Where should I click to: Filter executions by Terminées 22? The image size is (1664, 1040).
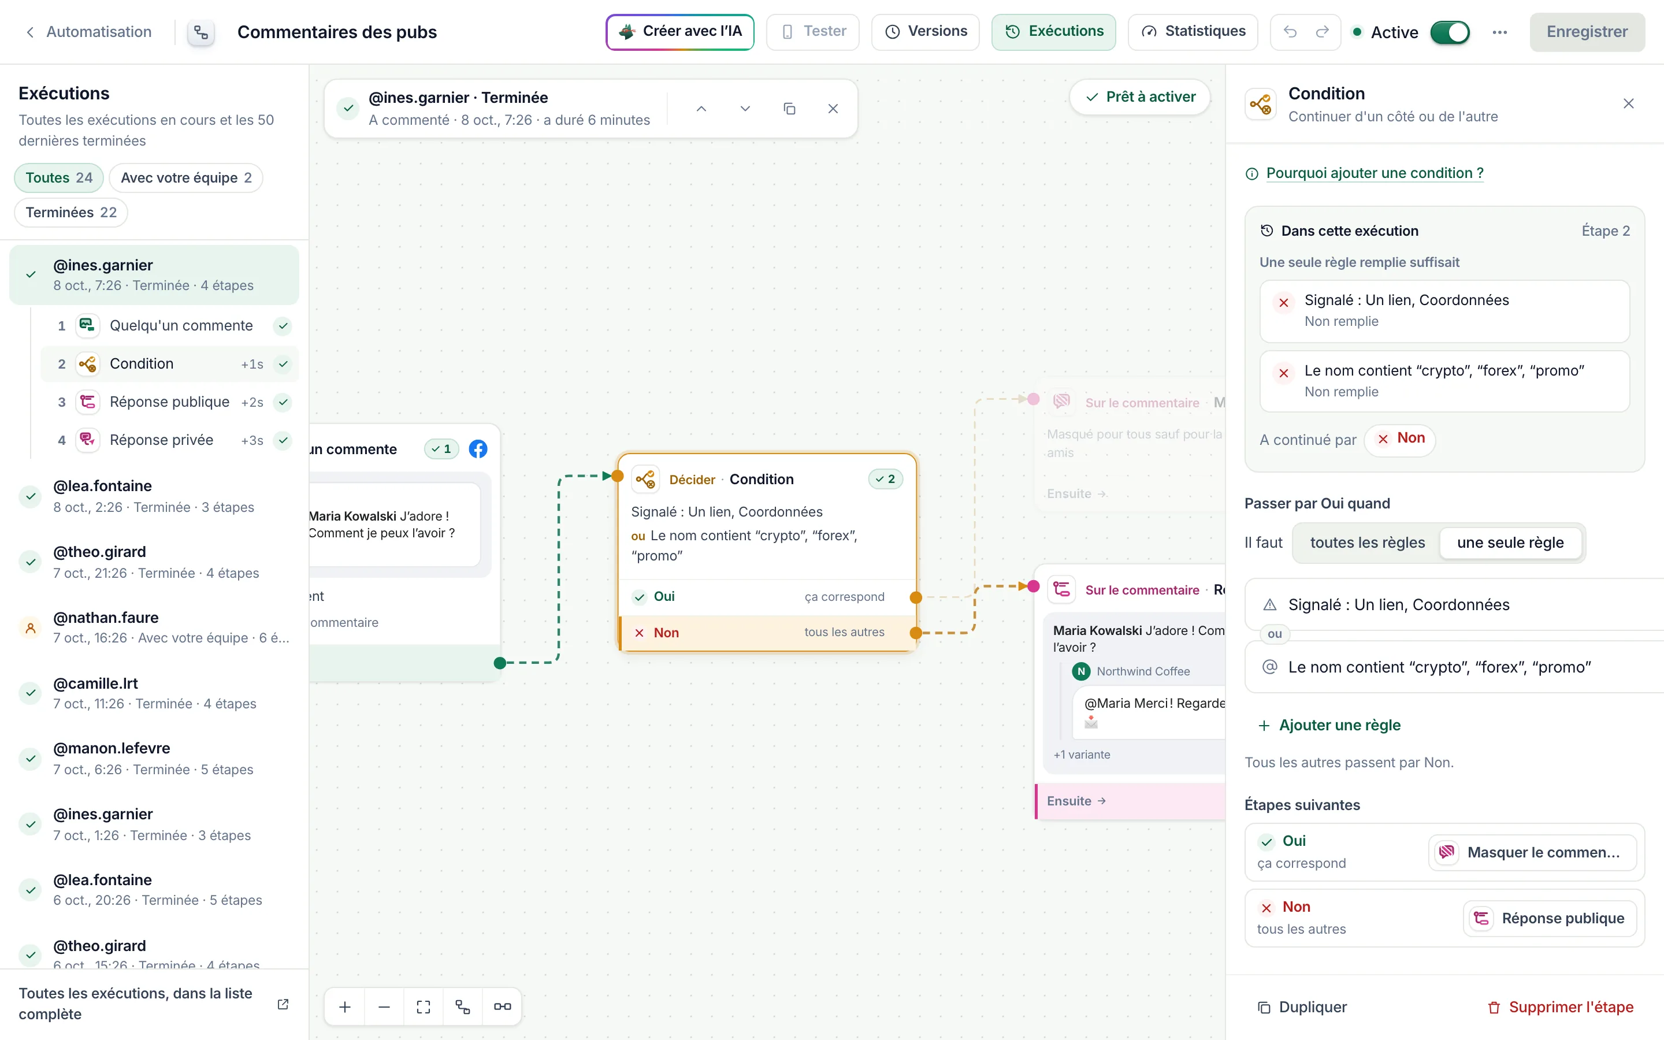pyautogui.click(x=71, y=213)
